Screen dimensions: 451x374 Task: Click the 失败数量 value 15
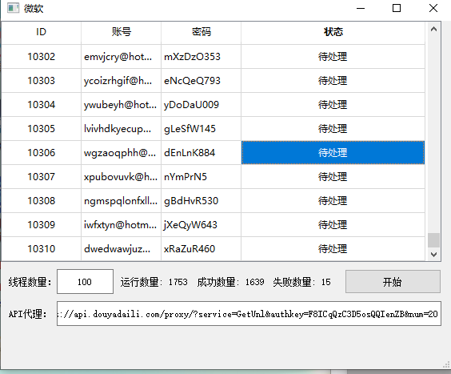pyautogui.click(x=326, y=282)
